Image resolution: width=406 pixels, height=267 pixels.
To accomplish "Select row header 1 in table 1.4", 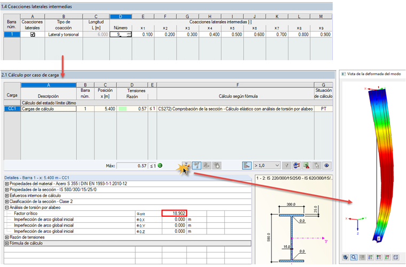I will coord(12,34).
